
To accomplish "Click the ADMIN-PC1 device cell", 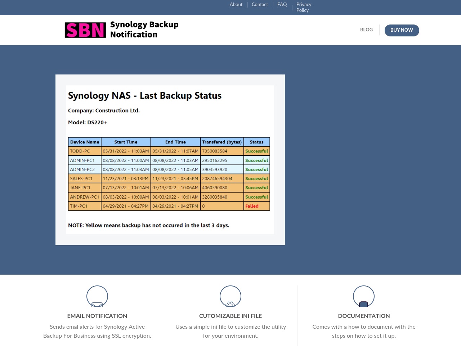I will [85, 160].
